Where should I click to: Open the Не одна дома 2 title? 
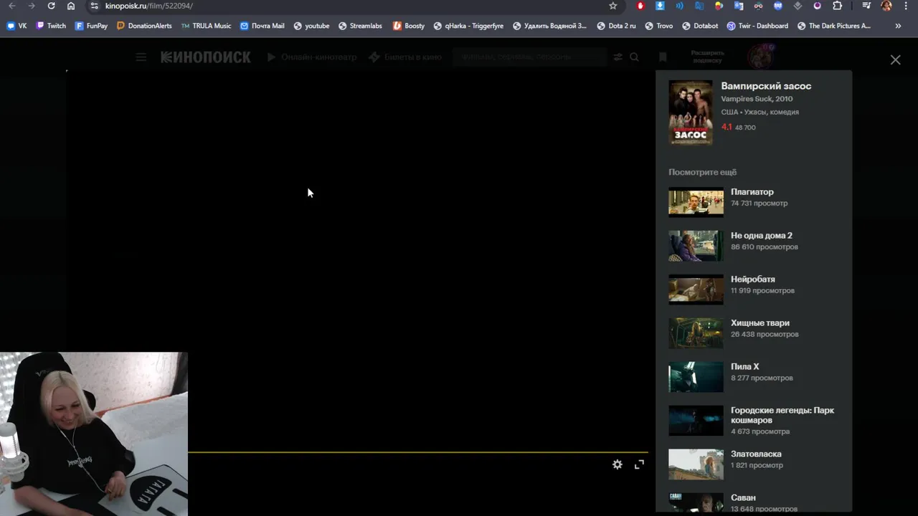coord(762,235)
